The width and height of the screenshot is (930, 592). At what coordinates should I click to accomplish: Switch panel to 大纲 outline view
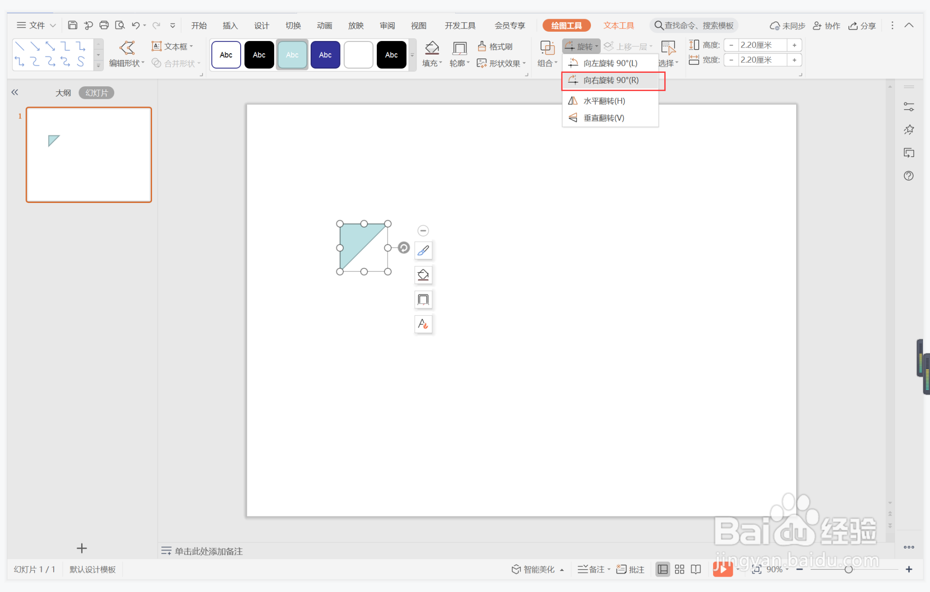pos(63,93)
